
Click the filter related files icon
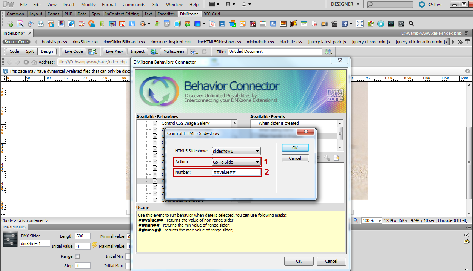468,42
